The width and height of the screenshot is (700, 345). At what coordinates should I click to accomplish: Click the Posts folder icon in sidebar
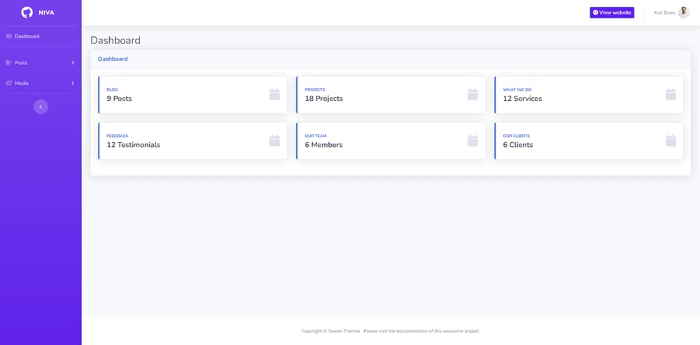pyautogui.click(x=9, y=63)
